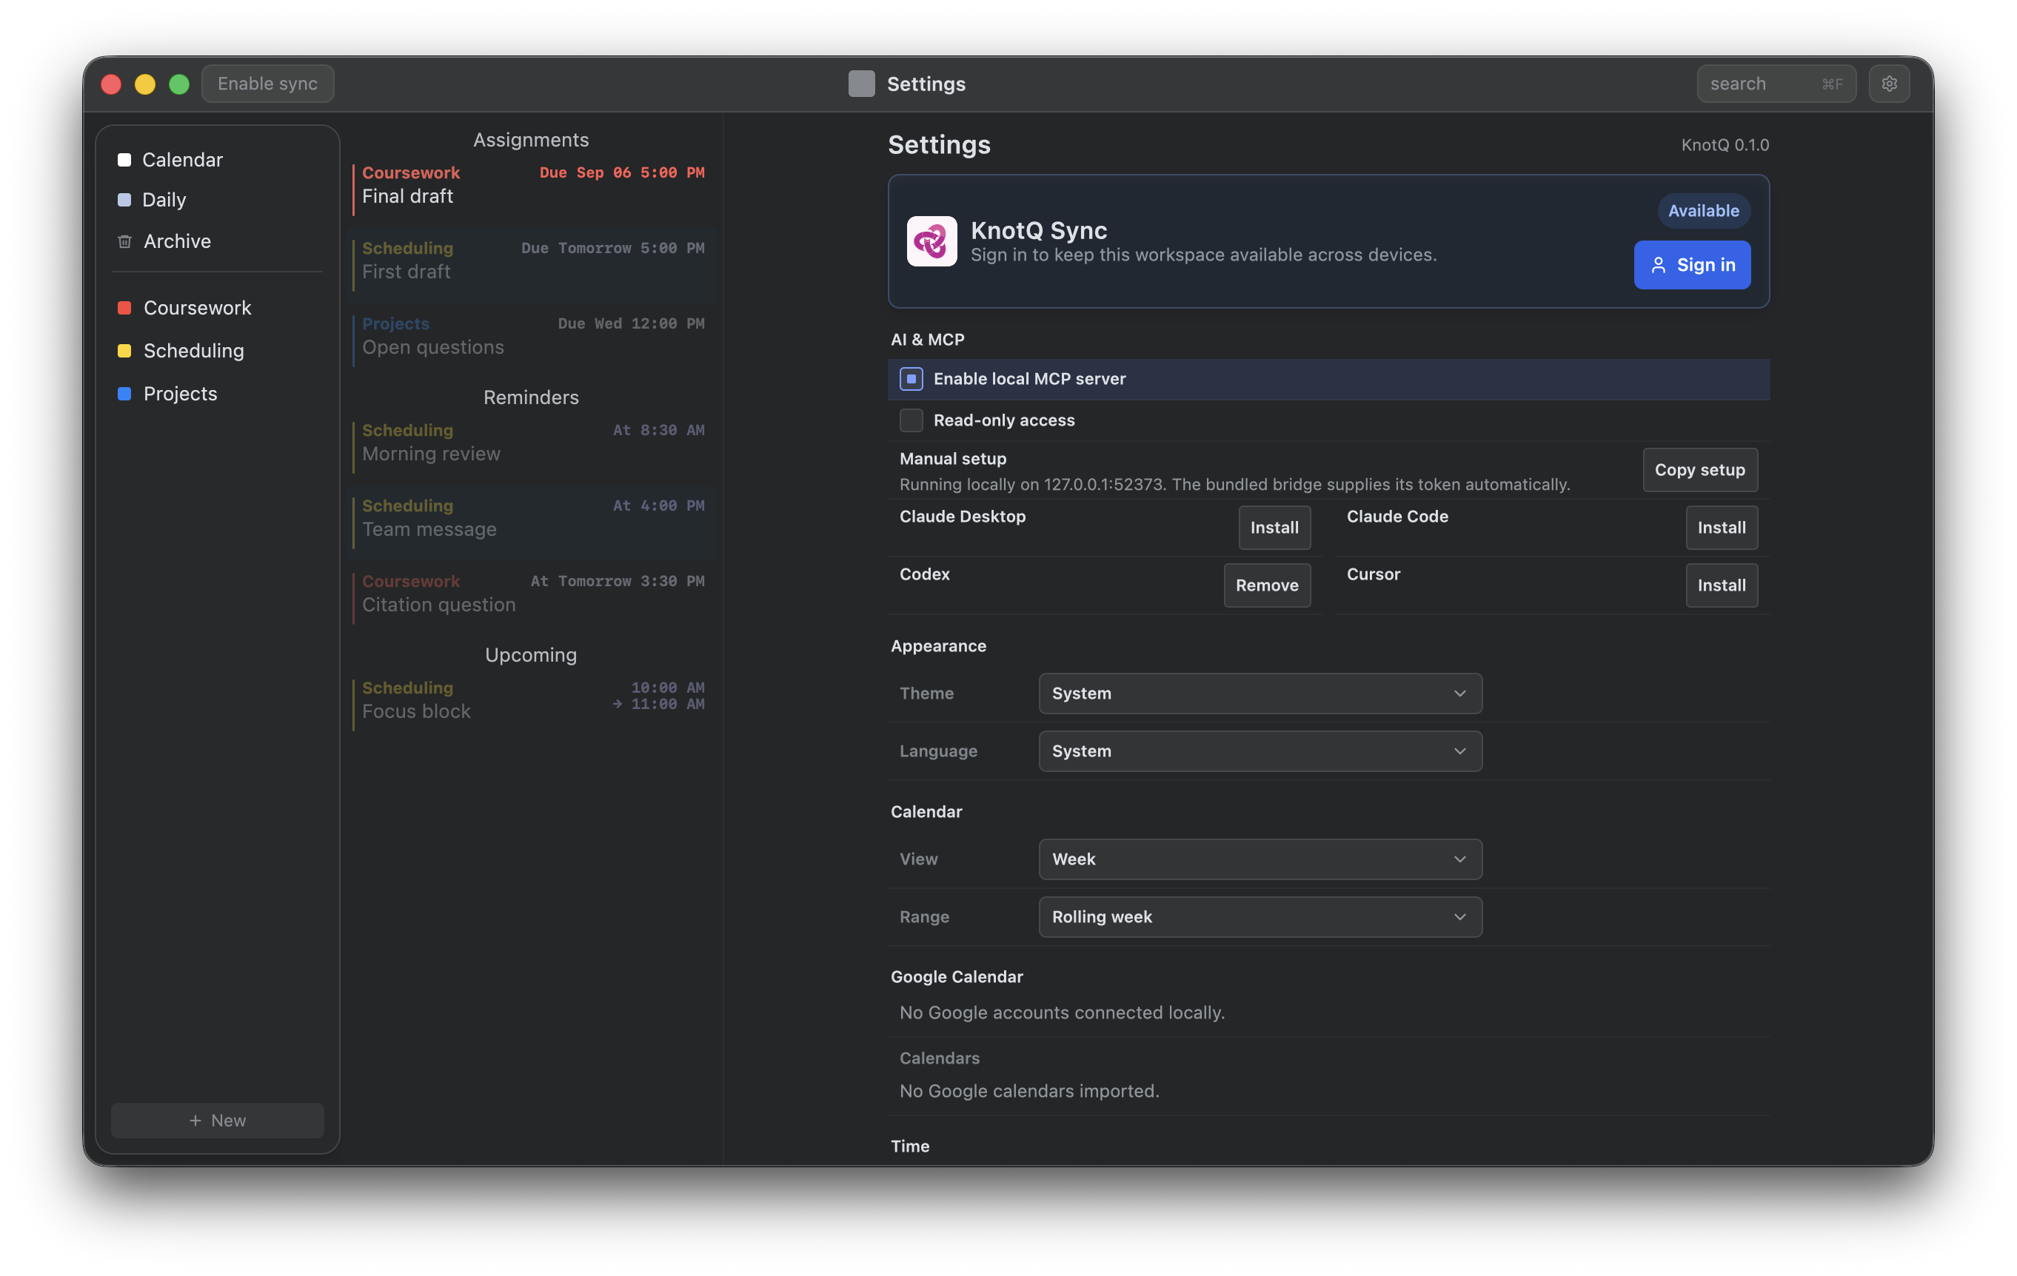Click the Daily square icon

(x=124, y=200)
